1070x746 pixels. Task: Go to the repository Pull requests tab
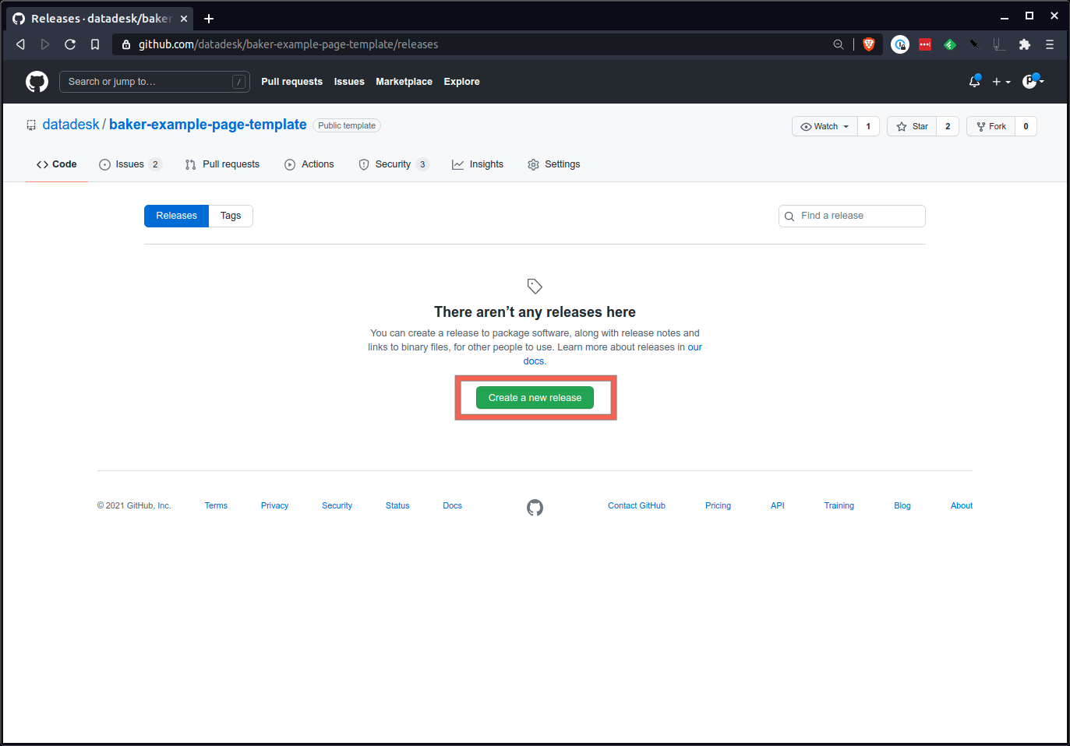tap(223, 164)
